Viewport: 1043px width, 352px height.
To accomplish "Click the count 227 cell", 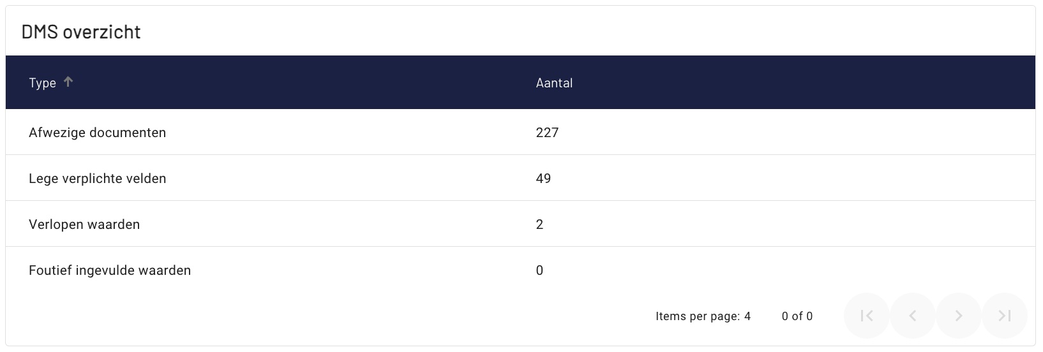I will point(547,133).
